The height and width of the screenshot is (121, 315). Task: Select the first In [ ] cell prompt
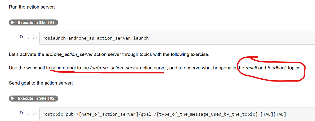pyautogui.click(x=28, y=36)
